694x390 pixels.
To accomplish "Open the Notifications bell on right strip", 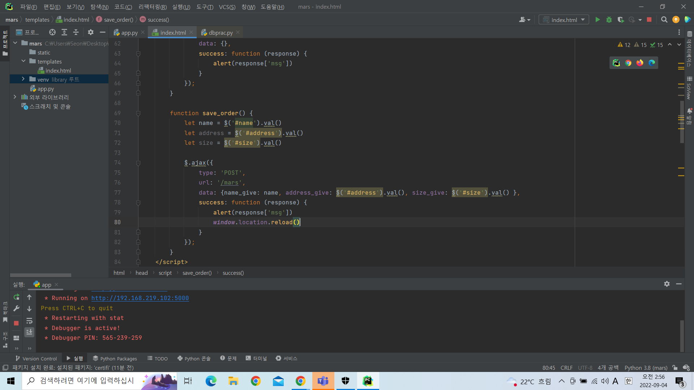I will 689,111.
